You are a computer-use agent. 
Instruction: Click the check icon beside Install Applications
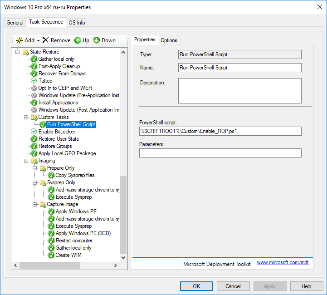click(34, 103)
